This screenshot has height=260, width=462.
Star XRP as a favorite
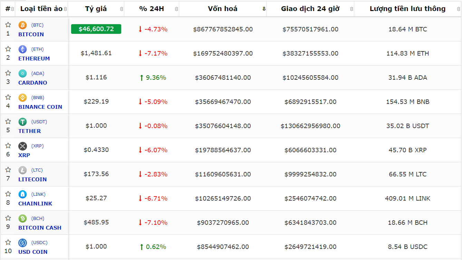pyautogui.click(x=8, y=146)
